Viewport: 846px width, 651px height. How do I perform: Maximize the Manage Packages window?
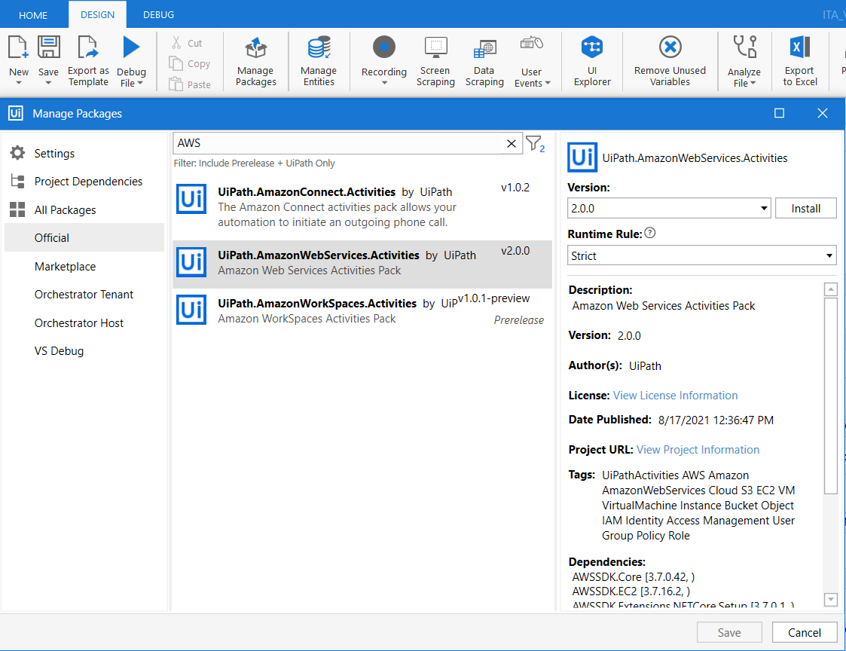[x=779, y=113]
